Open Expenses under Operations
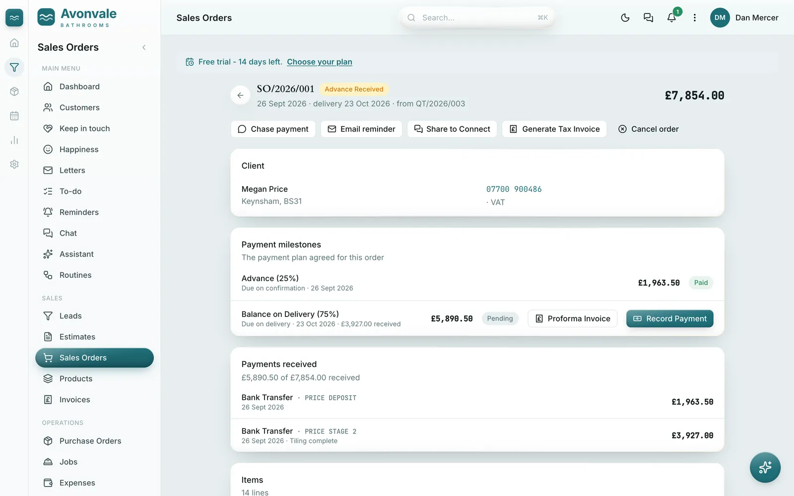 click(x=94, y=483)
